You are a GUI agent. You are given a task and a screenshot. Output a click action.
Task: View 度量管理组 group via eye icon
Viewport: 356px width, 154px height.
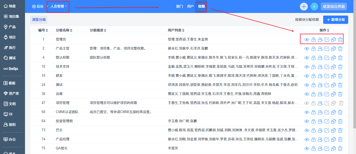pos(307,121)
